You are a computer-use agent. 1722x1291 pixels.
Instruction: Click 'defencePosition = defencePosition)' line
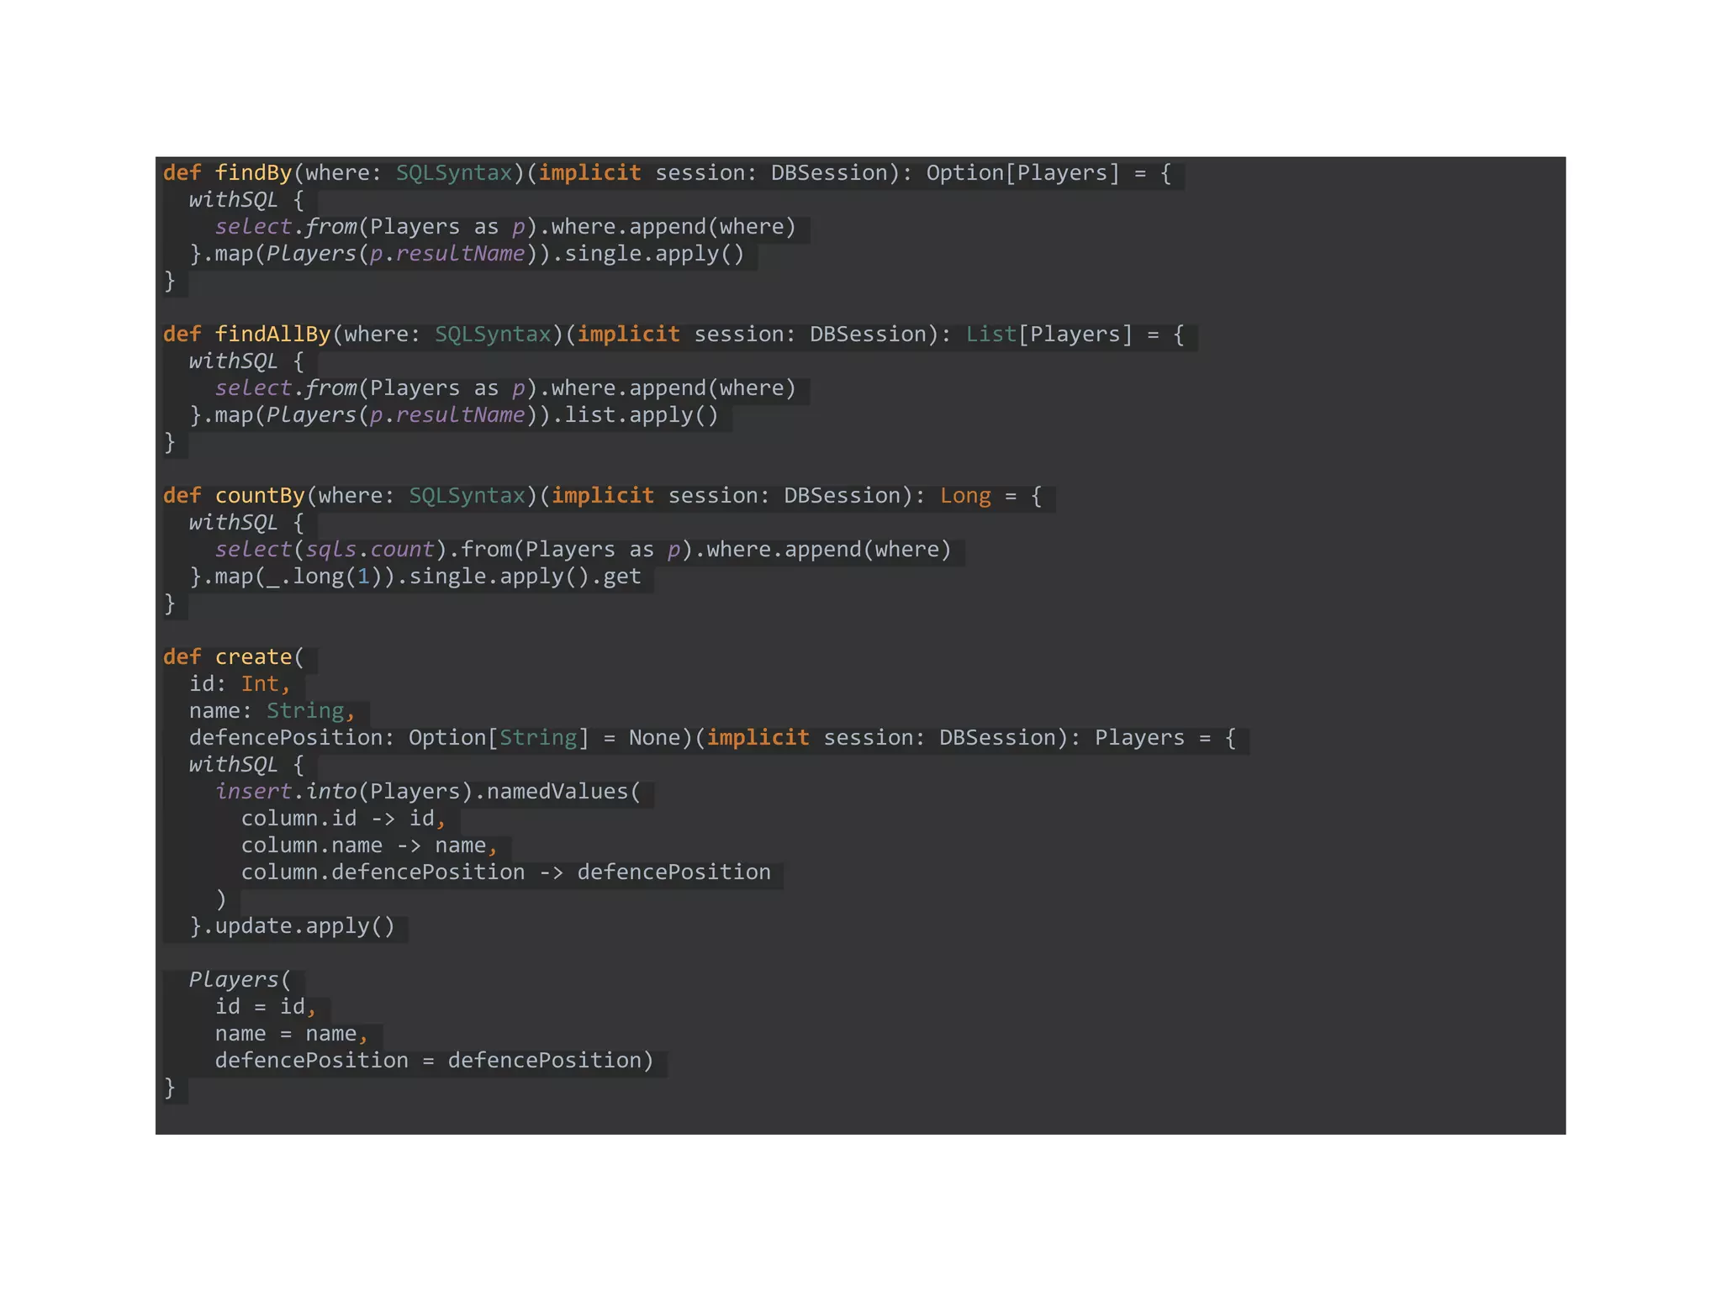coord(435,1061)
